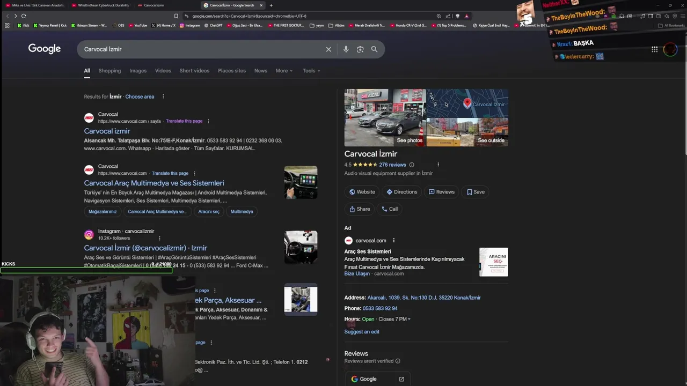The image size is (687, 386).
Task: Switch to the All results tab
Action: [87, 71]
